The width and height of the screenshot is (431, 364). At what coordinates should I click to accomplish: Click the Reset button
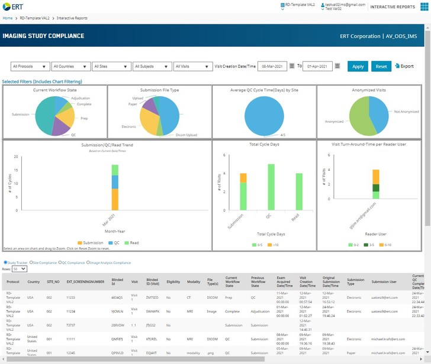pyautogui.click(x=381, y=66)
